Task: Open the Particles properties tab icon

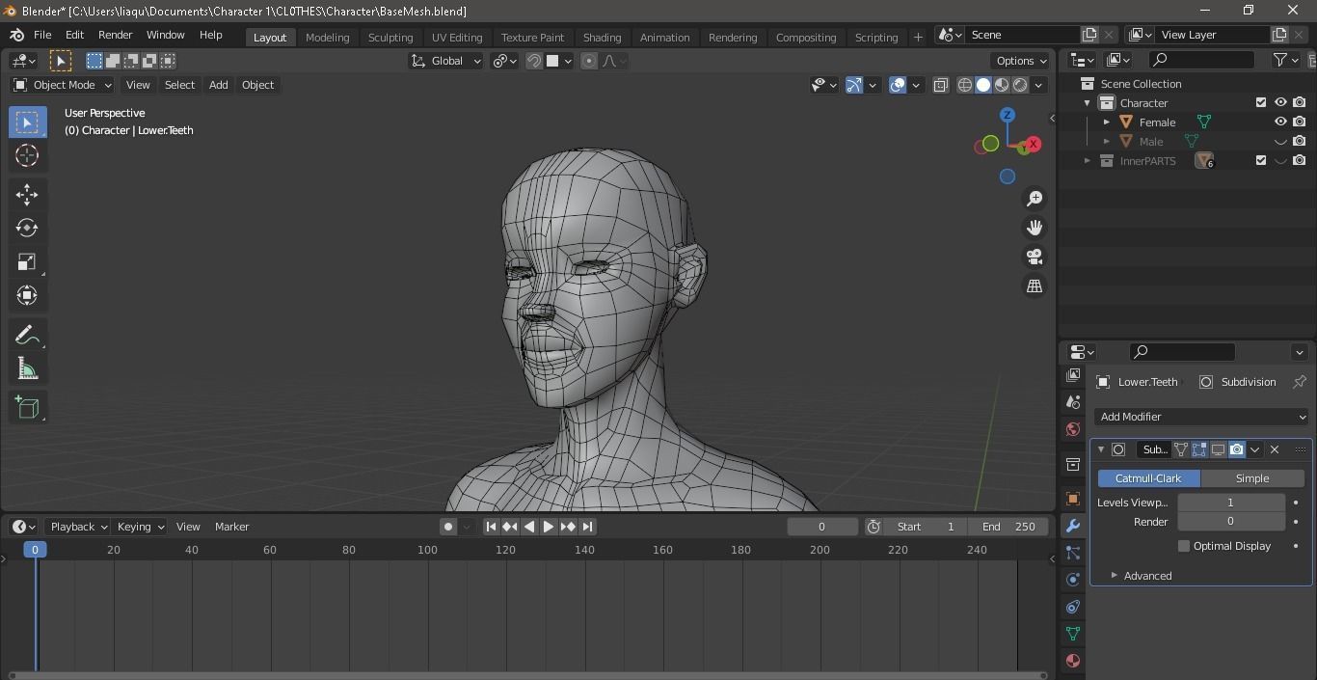Action: pos(1073,553)
